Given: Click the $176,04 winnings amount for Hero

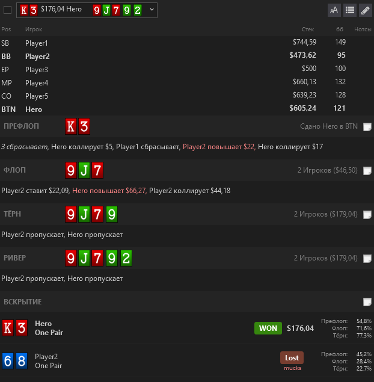Looking at the screenshot, I should click(300, 328).
